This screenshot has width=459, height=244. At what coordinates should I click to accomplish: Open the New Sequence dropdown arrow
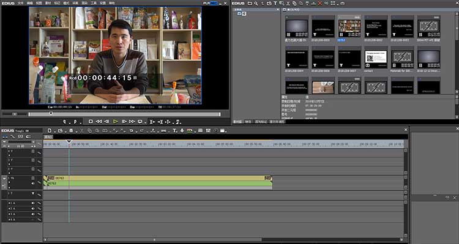pyautogui.click(x=55, y=131)
